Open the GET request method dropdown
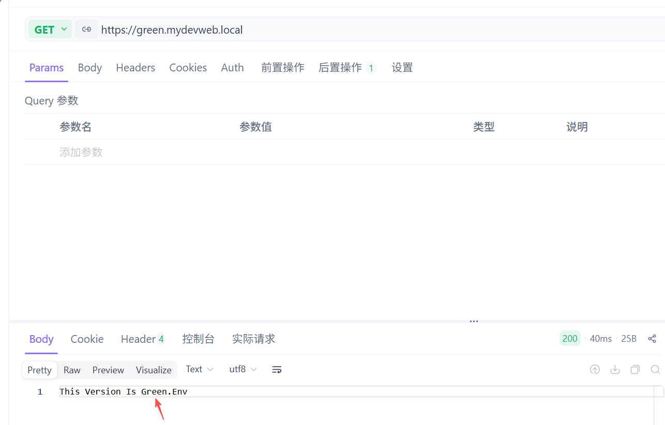 (50, 29)
